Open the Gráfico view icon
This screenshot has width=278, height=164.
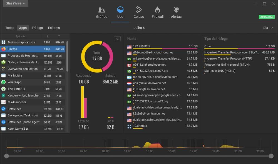click(101, 10)
